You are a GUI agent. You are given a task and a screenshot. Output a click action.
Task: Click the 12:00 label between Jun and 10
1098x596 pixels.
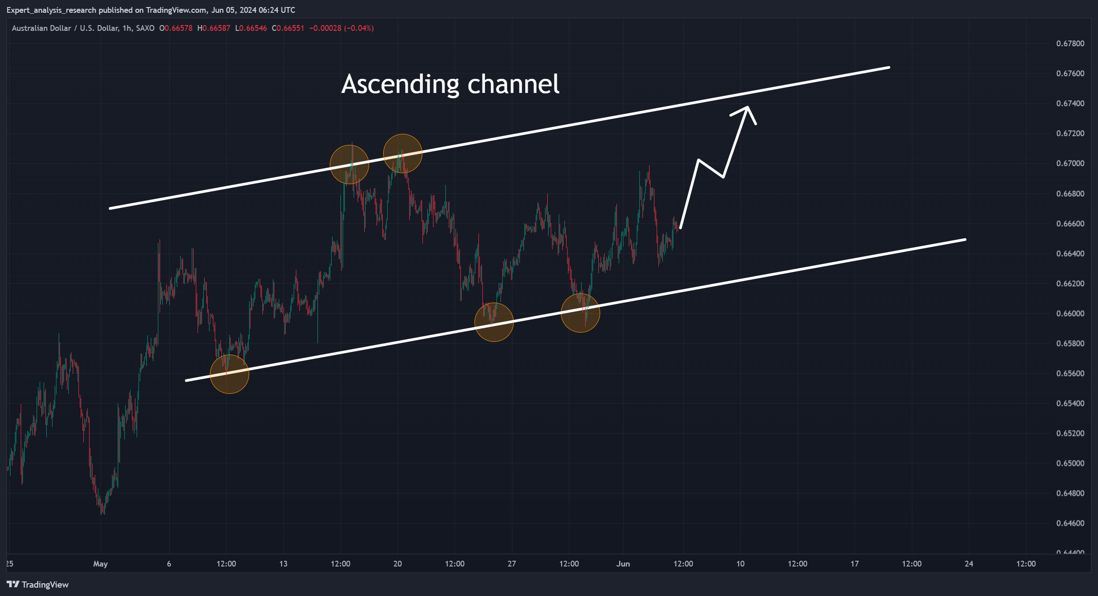pyautogui.click(x=683, y=564)
